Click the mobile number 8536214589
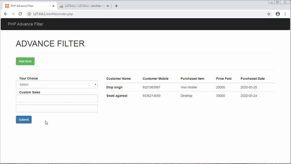Screen dimensions: 291x164 tap(151, 96)
